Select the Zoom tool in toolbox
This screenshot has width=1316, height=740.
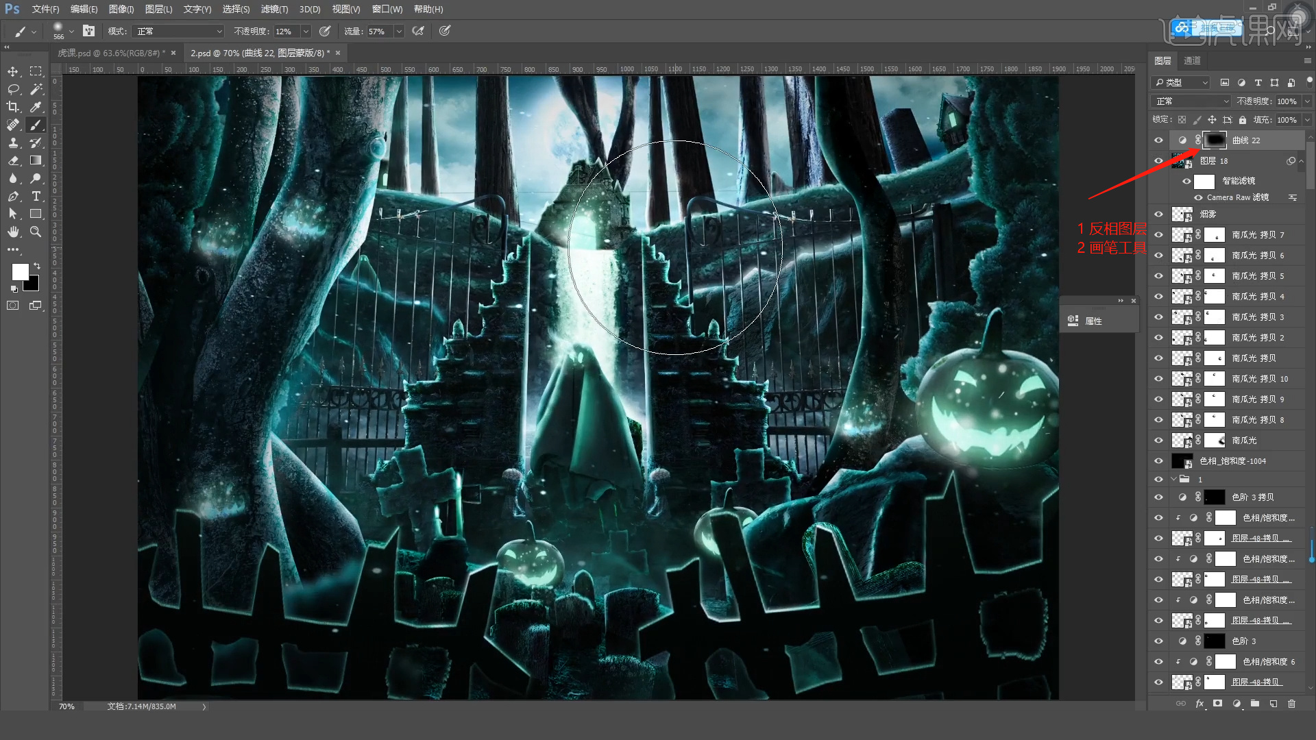tap(36, 232)
